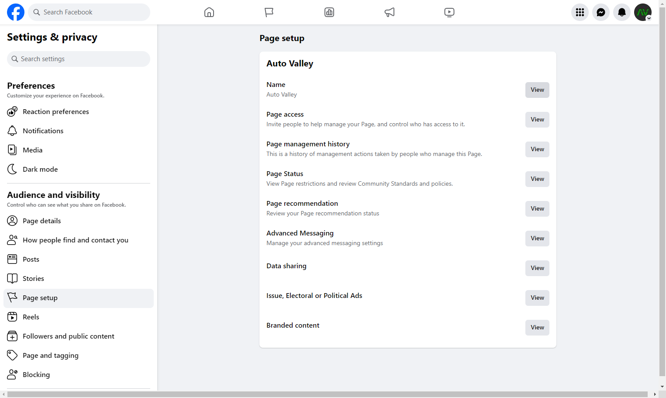The height and width of the screenshot is (398, 666).
Task: Open the Notifications settings entry
Action: coord(79,131)
